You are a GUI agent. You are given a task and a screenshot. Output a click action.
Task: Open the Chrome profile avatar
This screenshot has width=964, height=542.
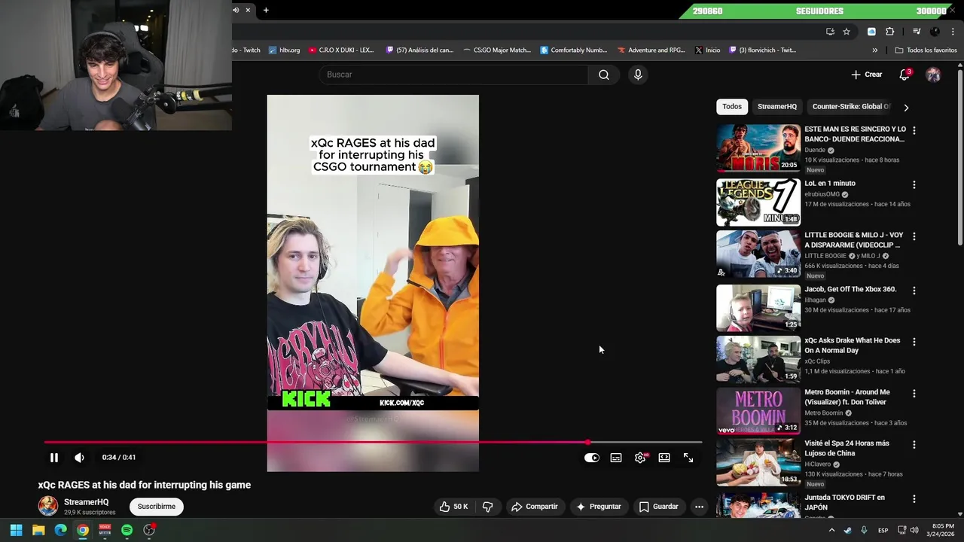coord(935,32)
